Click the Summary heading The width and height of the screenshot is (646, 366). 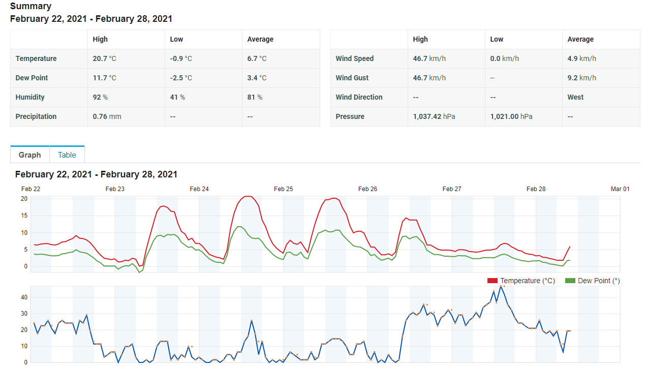click(30, 6)
